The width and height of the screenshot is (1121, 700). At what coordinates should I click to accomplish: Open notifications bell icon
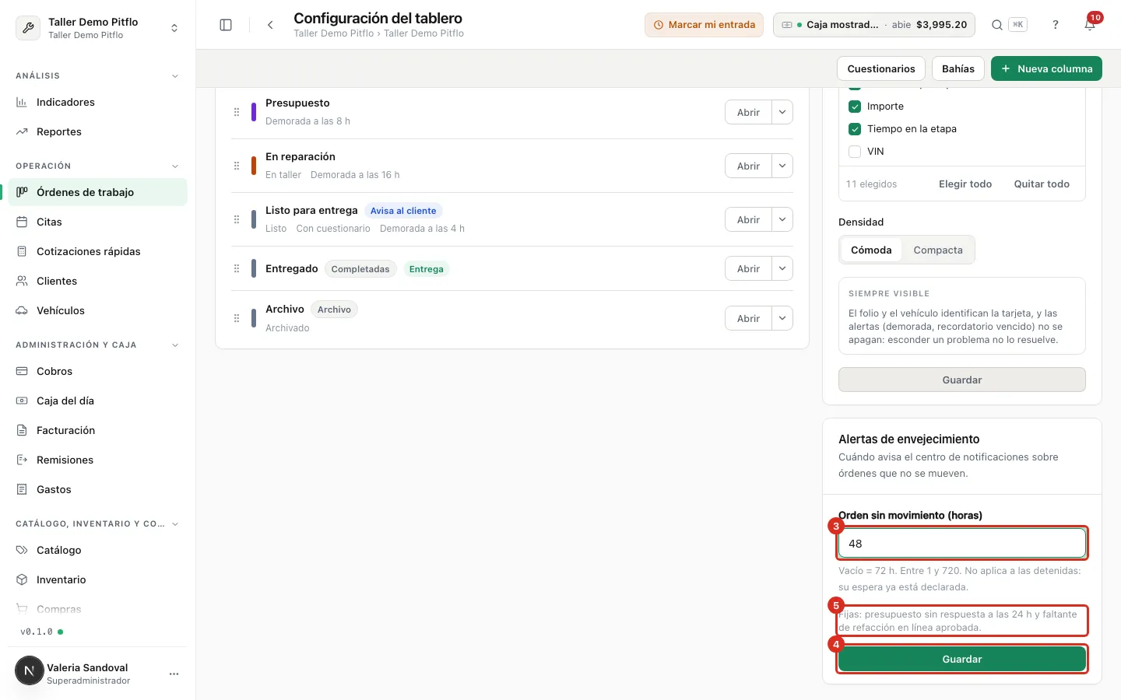pyautogui.click(x=1090, y=25)
